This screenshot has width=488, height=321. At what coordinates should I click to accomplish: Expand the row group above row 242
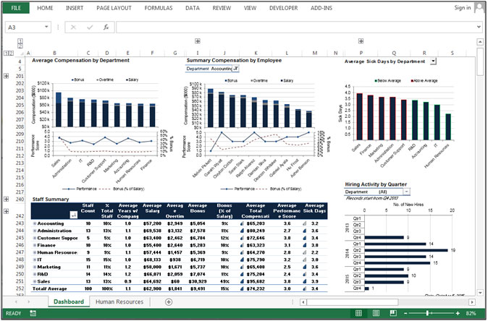click(6, 211)
